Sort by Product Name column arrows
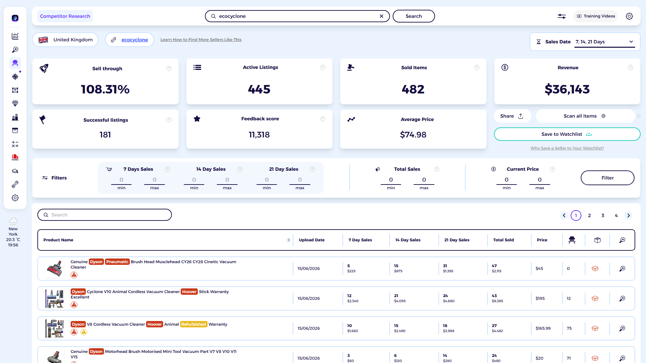 click(x=288, y=240)
